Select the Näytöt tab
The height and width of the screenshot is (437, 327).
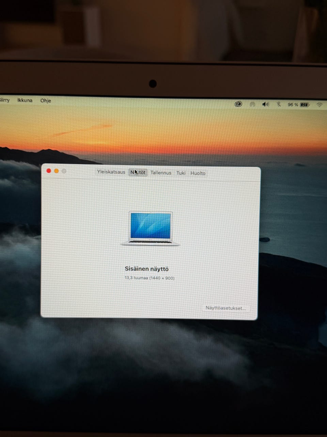tap(138, 173)
